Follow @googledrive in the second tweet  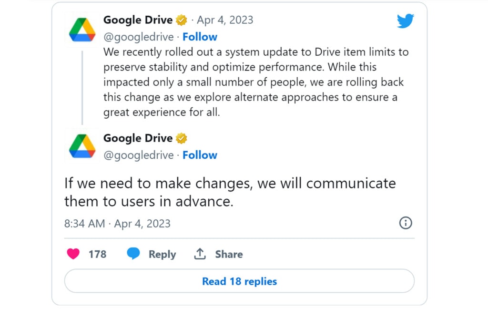click(x=200, y=155)
